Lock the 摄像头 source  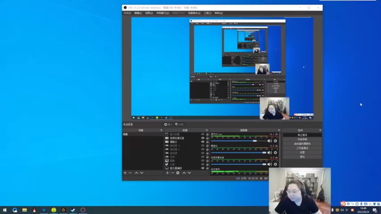click(207, 142)
